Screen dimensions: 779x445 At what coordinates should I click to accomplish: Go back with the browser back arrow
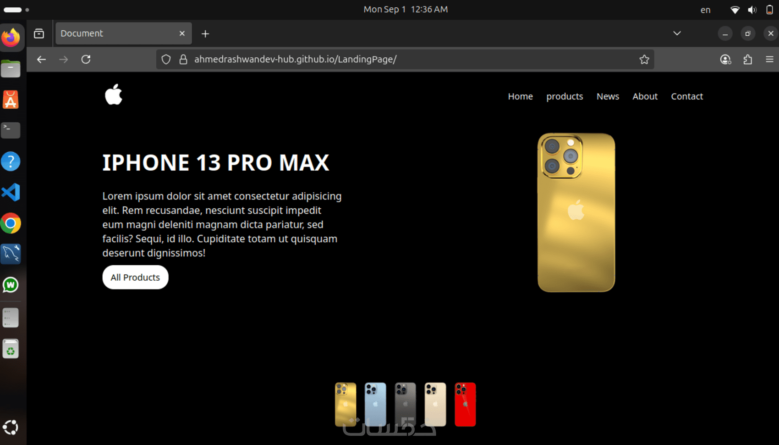(41, 59)
